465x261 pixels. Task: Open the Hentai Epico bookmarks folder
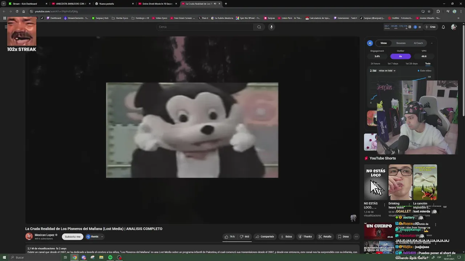click(x=120, y=18)
